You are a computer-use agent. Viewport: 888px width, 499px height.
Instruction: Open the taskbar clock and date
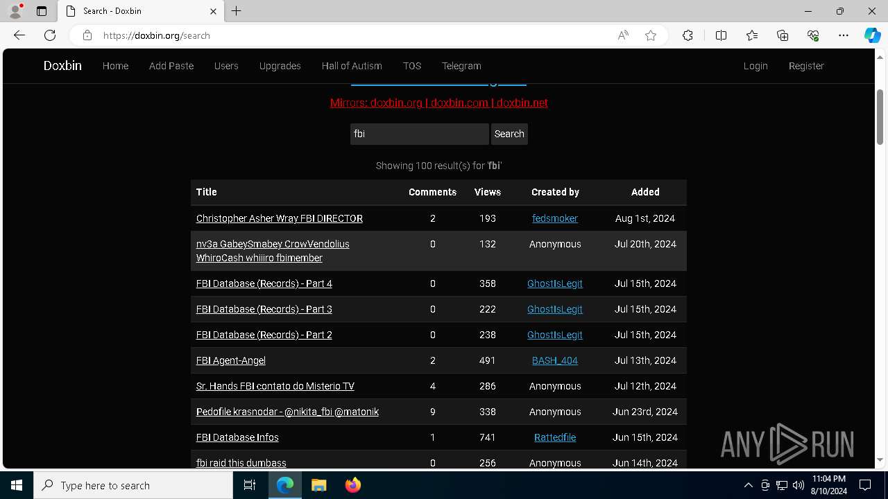tap(830, 485)
